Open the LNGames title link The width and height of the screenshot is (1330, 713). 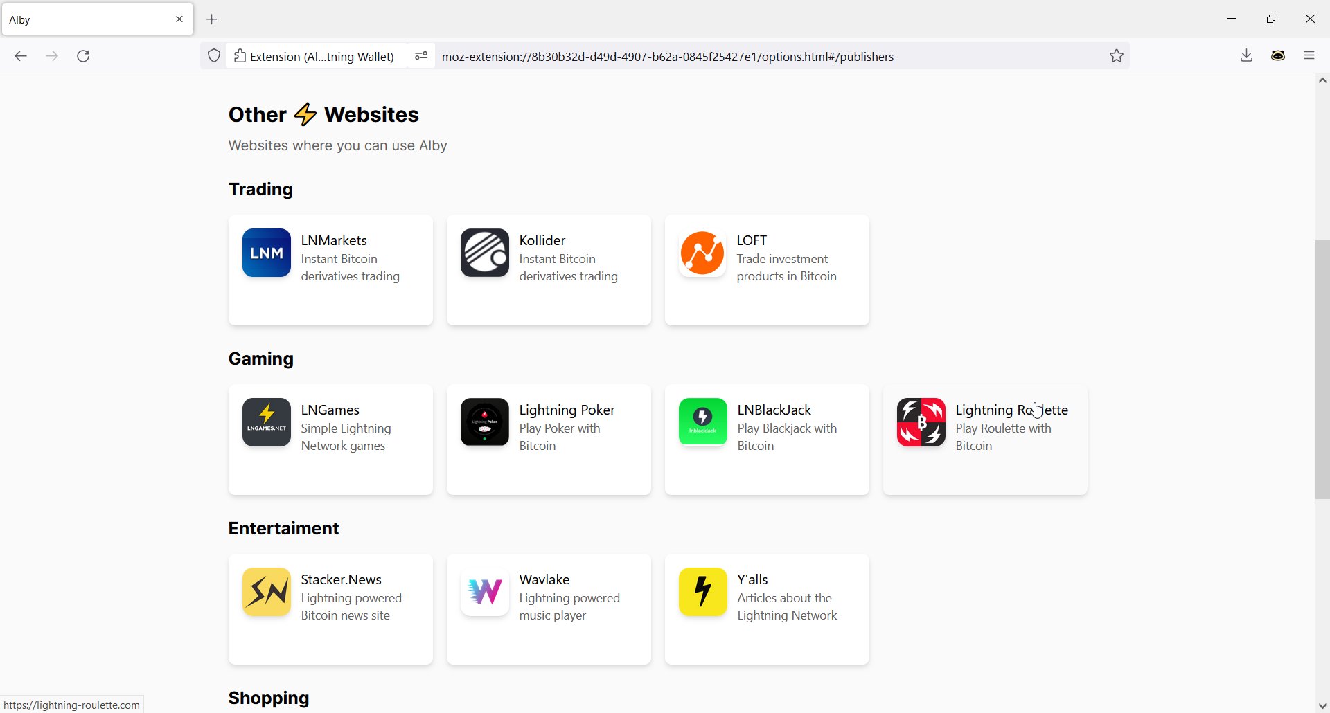pos(330,410)
